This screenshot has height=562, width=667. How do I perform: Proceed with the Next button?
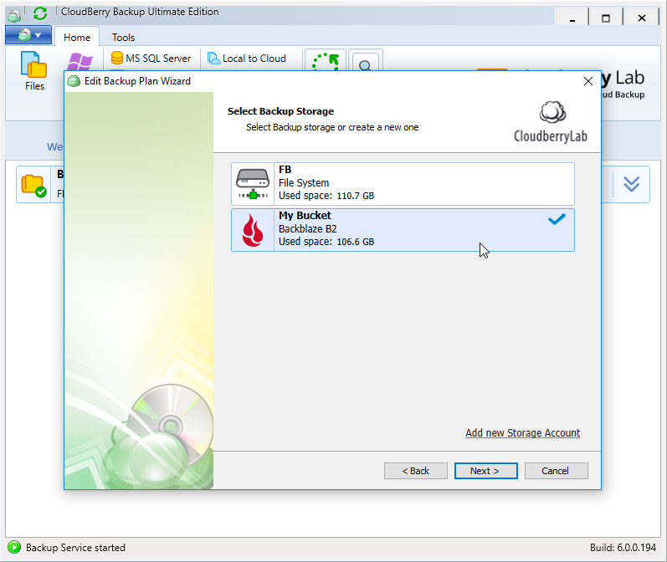point(485,471)
